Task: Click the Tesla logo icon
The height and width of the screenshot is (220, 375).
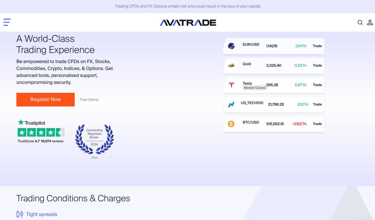Action: (x=231, y=85)
